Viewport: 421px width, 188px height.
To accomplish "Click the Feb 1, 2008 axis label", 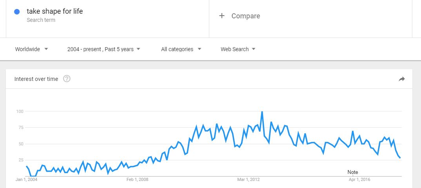I will [138, 179].
